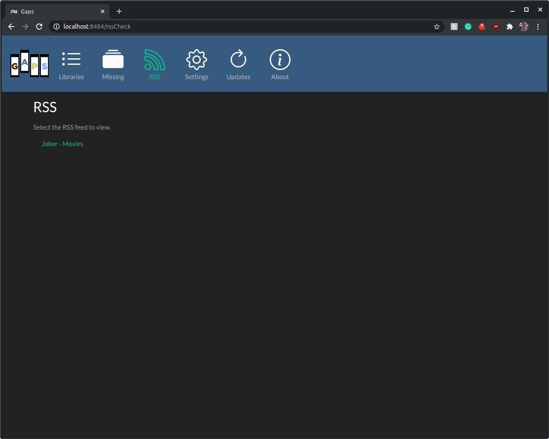This screenshot has width=549, height=439.
Task: Navigate back using the back arrow
Action: click(x=11, y=27)
